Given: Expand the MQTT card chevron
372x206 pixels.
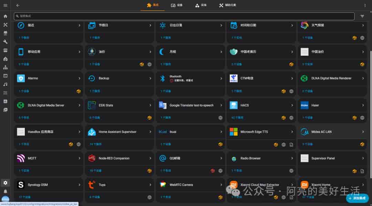Looking at the screenshot, I should 79,158.
